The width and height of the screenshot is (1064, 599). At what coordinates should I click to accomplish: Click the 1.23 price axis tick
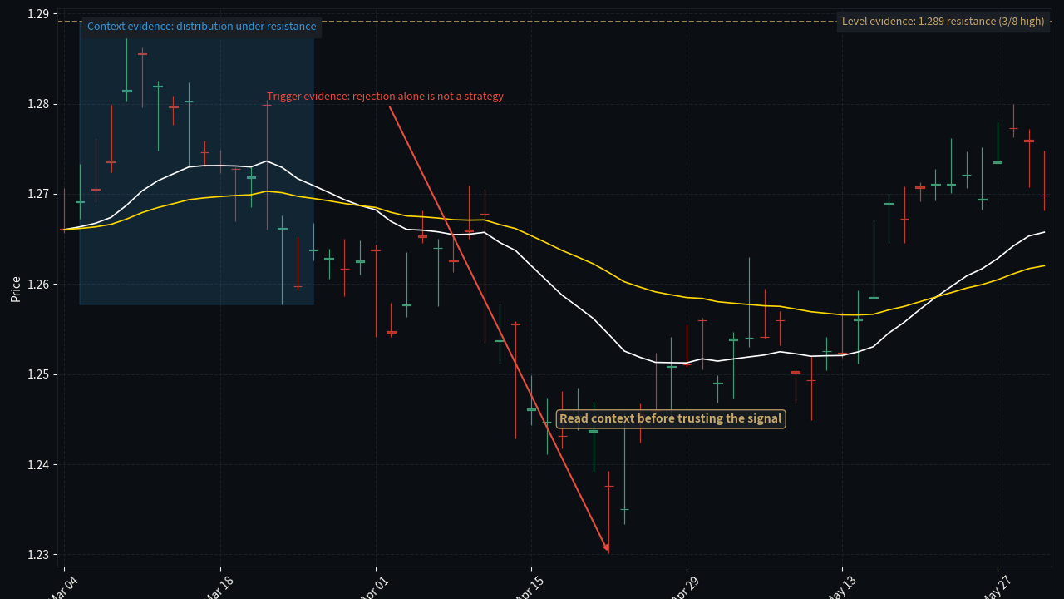[x=37, y=555]
